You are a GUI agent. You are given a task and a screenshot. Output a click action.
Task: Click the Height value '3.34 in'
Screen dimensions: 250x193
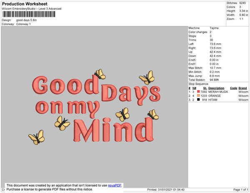[x=244, y=11]
